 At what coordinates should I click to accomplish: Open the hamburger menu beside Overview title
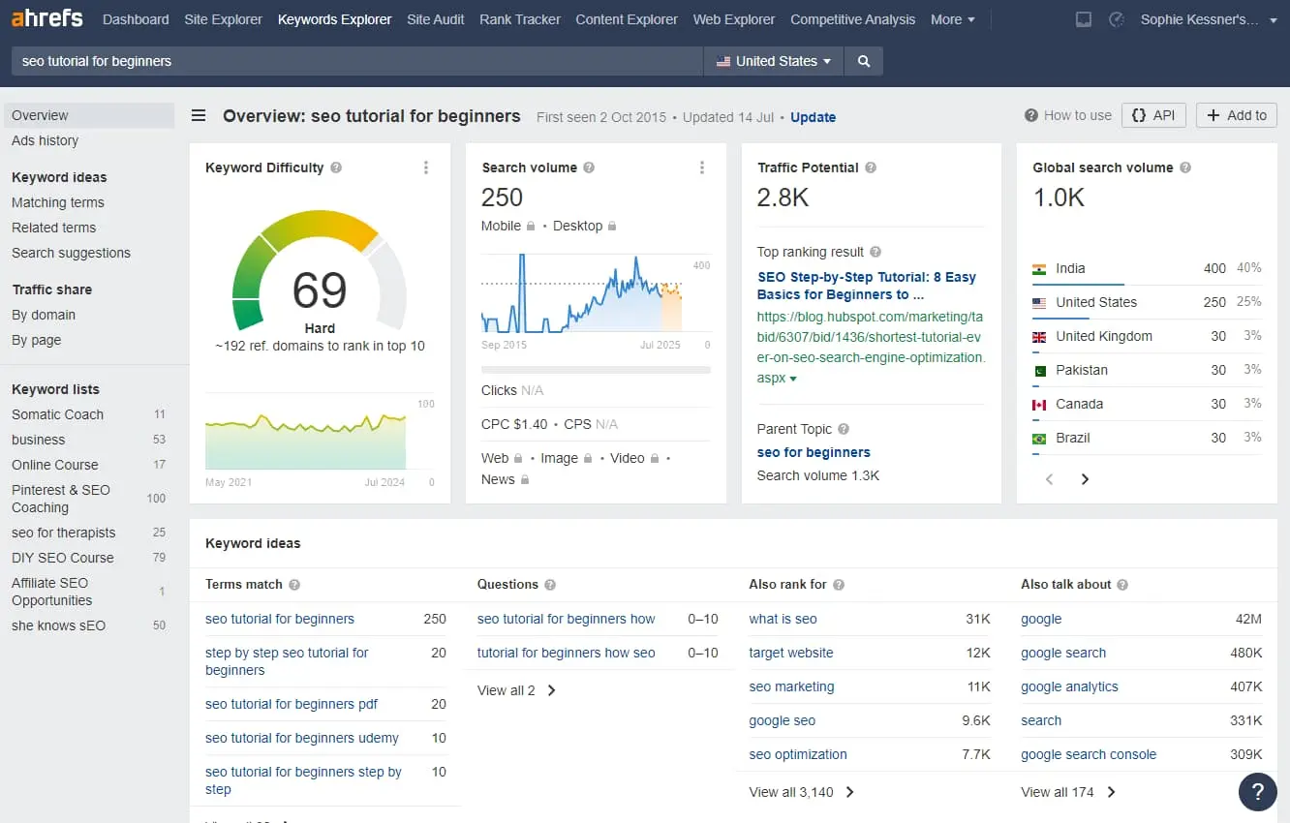click(x=199, y=116)
